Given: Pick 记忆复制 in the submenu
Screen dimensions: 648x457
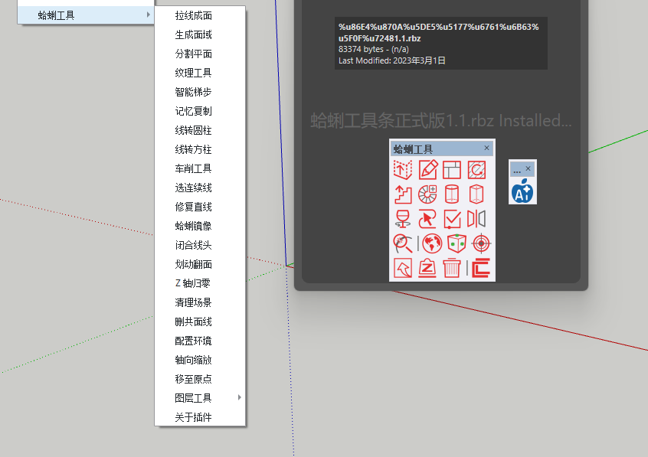Looking at the screenshot, I should coord(193,111).
